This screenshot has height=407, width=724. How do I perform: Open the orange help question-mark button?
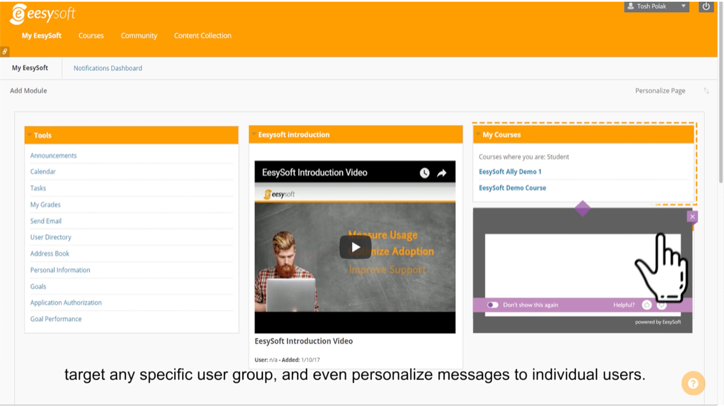[x=693, y=383]
